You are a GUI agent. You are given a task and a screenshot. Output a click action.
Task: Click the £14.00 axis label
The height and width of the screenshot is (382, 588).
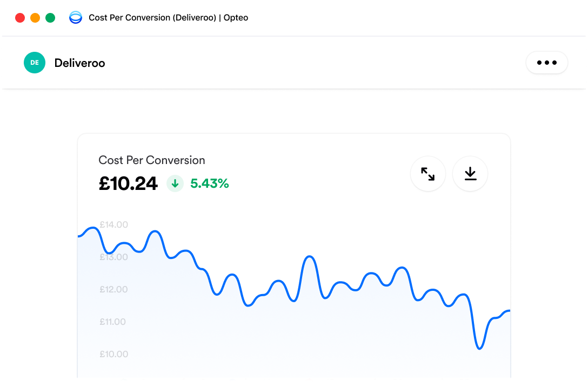(113, 224)
